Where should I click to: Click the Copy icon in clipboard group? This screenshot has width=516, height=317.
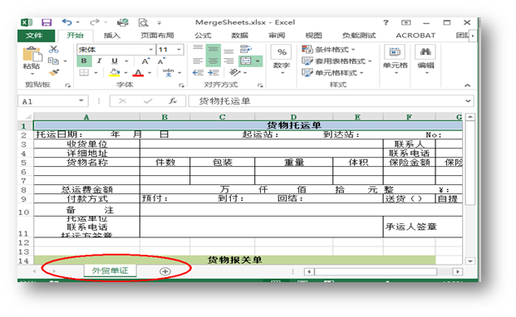pos(53,61)
